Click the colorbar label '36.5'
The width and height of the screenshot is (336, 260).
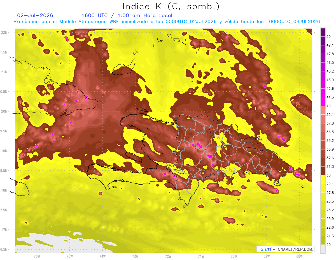click(x=330, y=132)
